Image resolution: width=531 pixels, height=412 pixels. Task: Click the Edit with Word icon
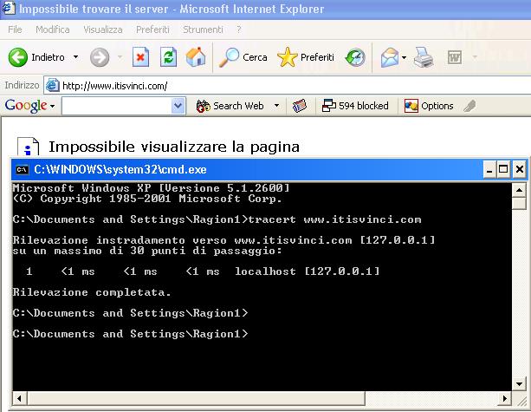(455, 57)
